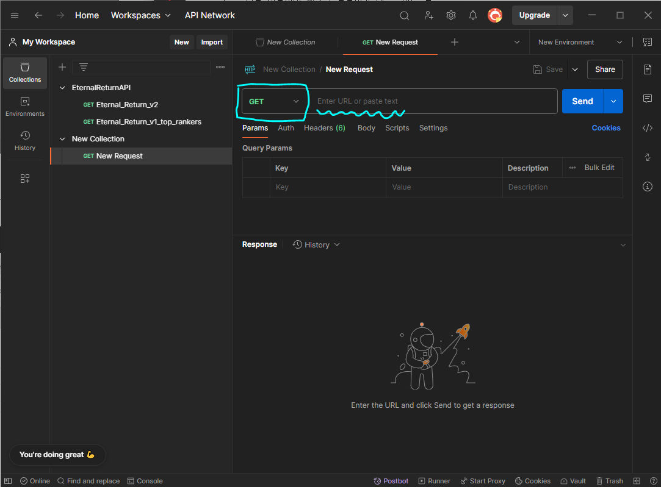Open the two-pane layout status bar icon

[637, 481]
